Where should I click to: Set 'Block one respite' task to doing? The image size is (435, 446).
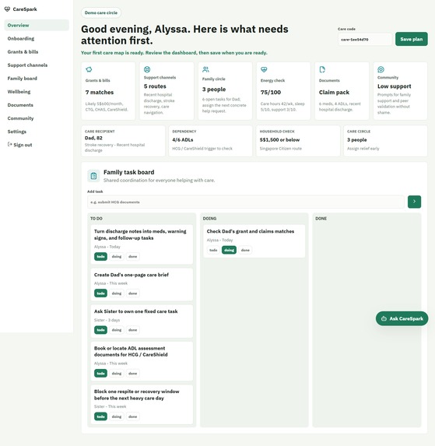tap(117, 416)
